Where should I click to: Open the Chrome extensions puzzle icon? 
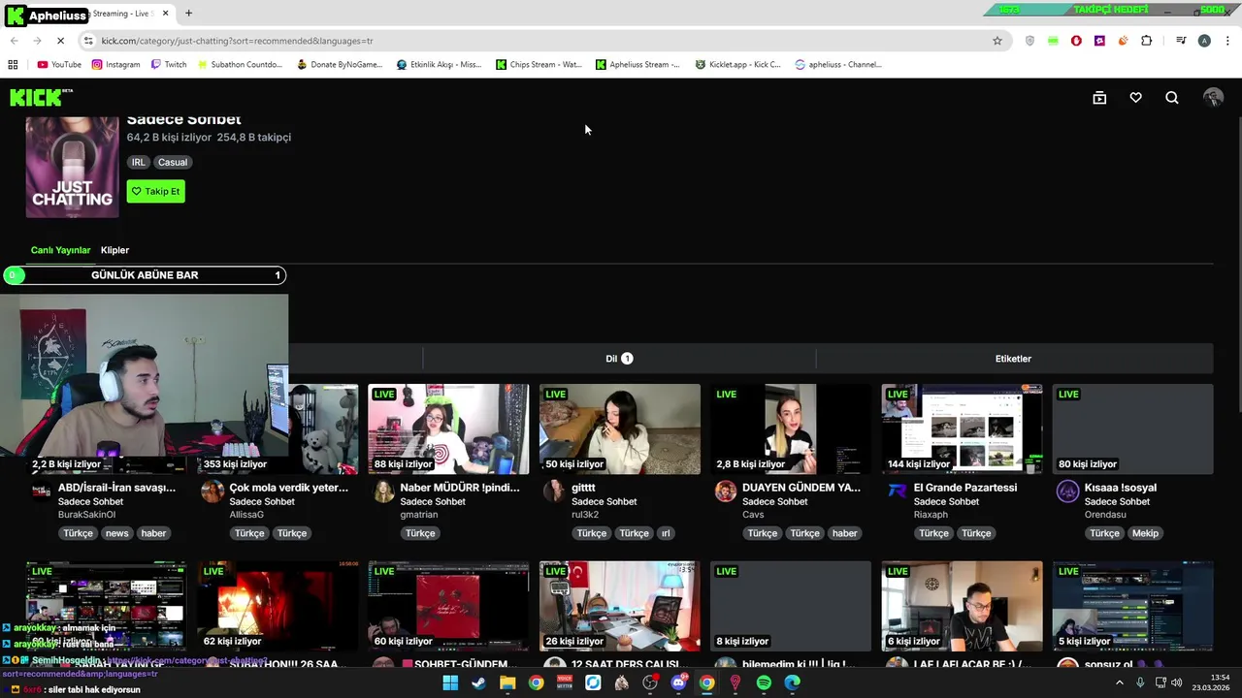coord(1146,41)
